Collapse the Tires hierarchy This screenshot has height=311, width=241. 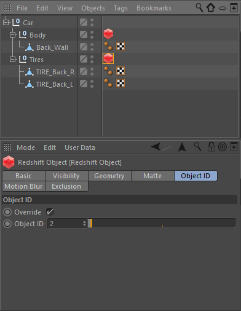[x=13, y=60]
